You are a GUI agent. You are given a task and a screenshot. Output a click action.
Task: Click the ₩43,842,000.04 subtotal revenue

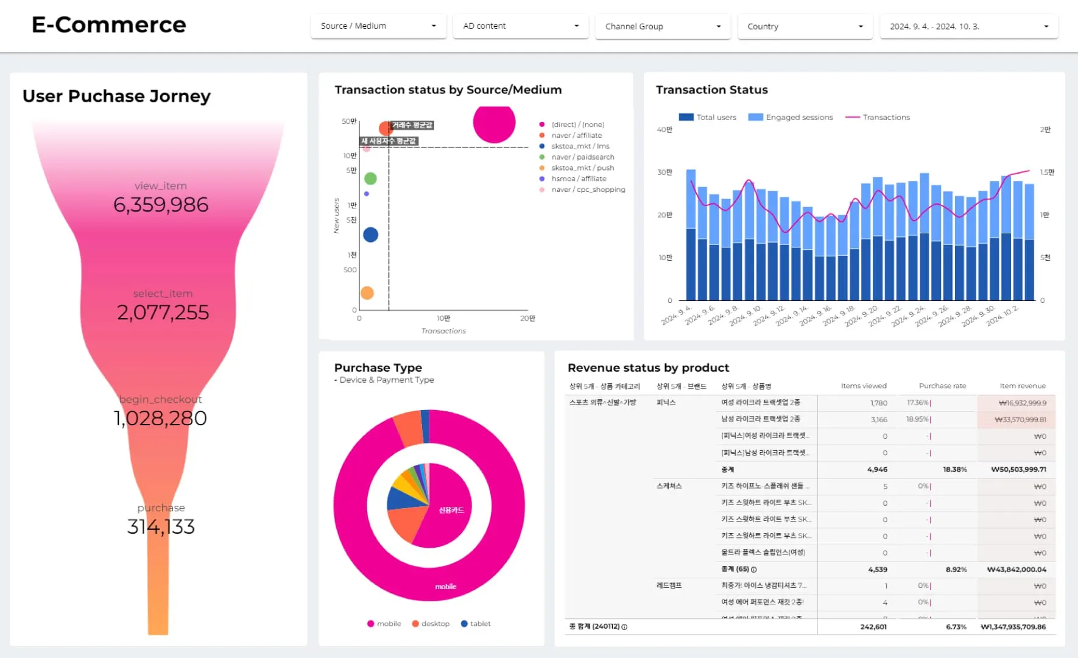click(1016, 570)
